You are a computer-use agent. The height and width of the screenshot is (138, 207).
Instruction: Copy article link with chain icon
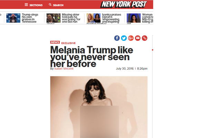tap(145, 38)
